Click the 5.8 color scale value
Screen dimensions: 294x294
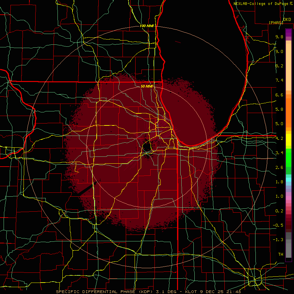click(x=279, y=109)
